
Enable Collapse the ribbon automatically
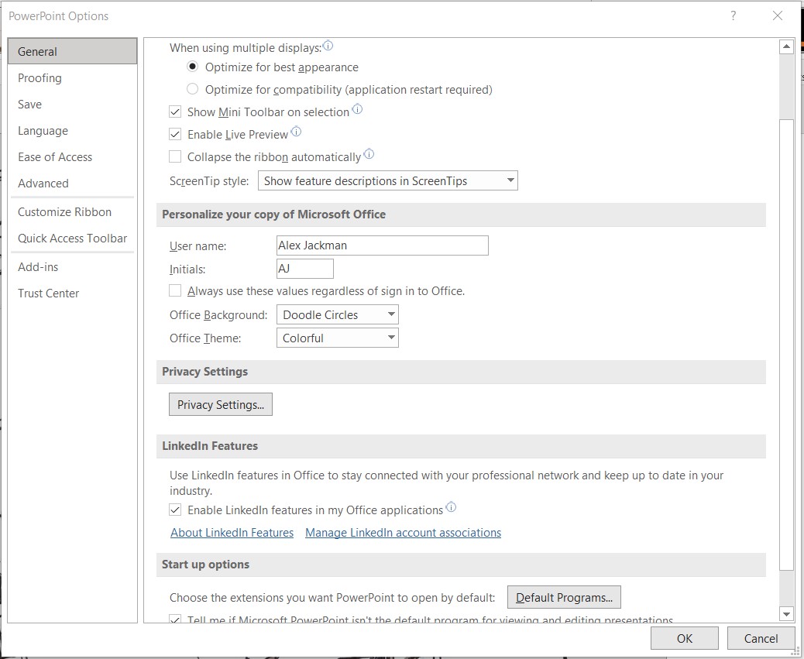[x=175, y=156]
